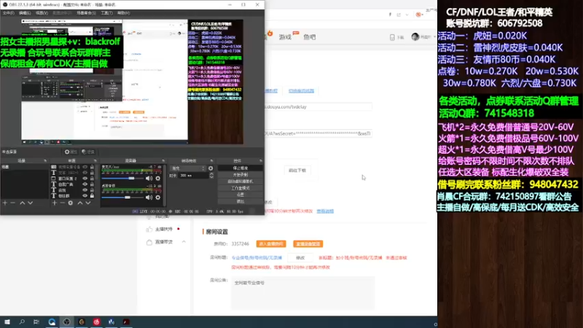583x328 pixels.
Task: Click the thumbs-up sidebar item icon
Action: [149, 229]
